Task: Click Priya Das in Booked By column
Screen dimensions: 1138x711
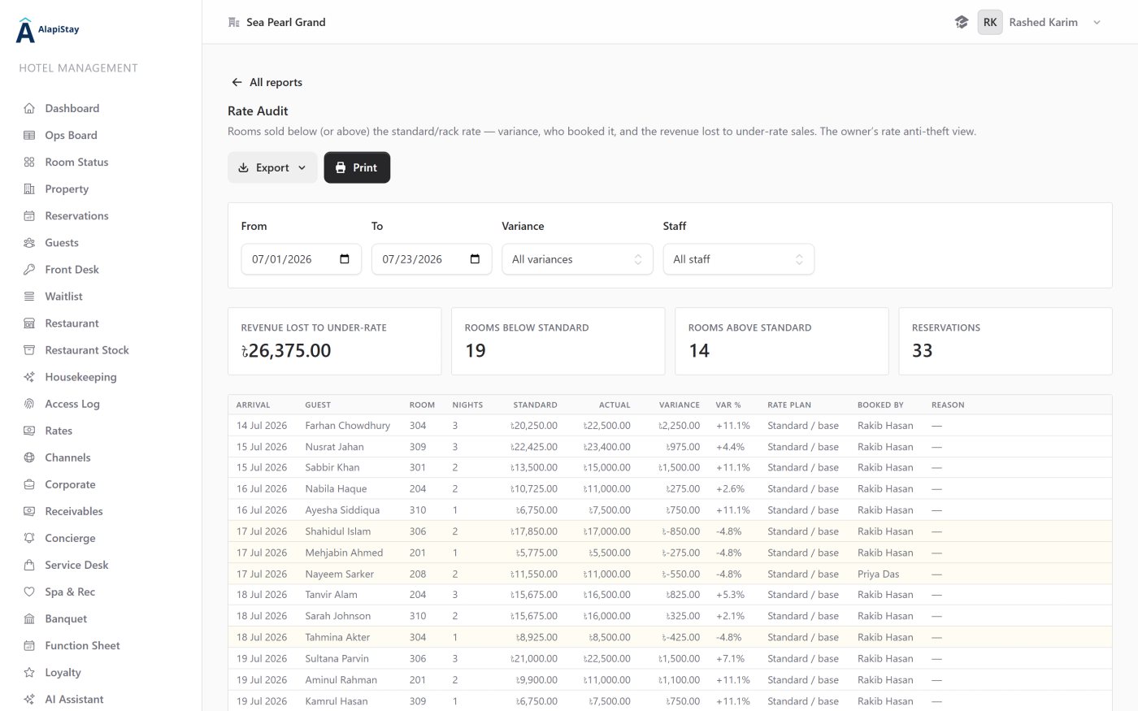Action: point(878,574)
